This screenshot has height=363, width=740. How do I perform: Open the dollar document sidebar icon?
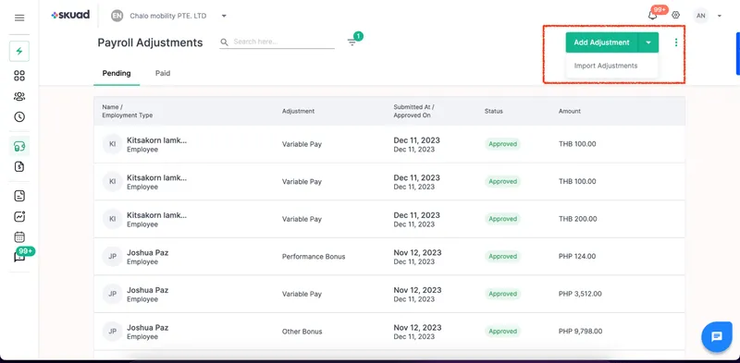pyautogui.click(x=19, y=166)
